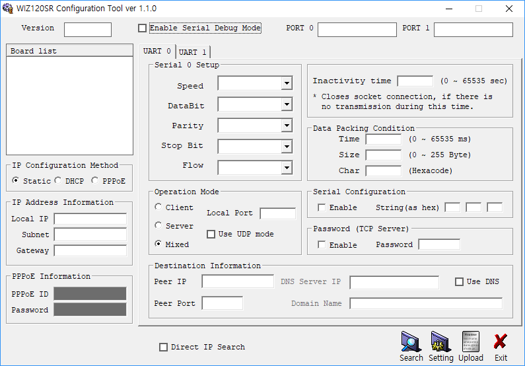525x366 pixels.
Task: Click the Local Port field
Action: pyautogui.click(x=277, y=213)
